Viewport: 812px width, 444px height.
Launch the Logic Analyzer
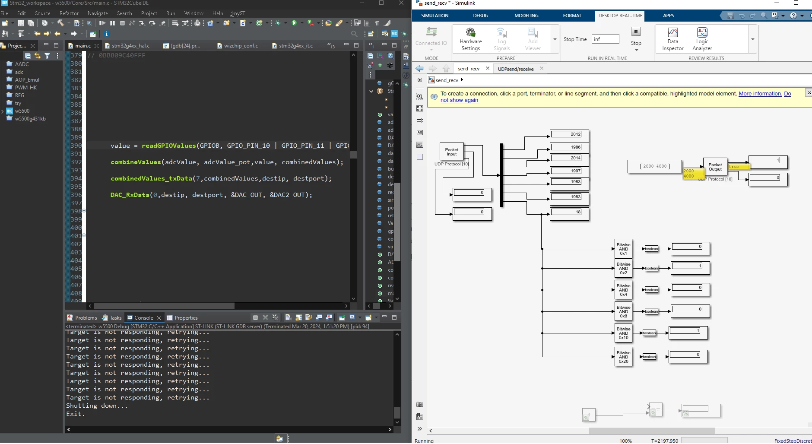point(702,39)
